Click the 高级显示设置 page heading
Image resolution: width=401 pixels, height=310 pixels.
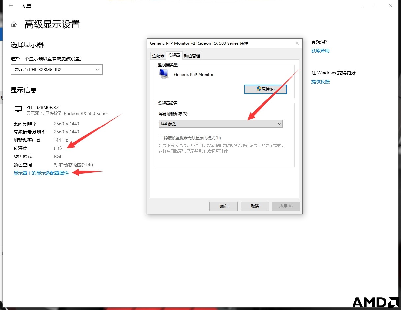[52, 24]
